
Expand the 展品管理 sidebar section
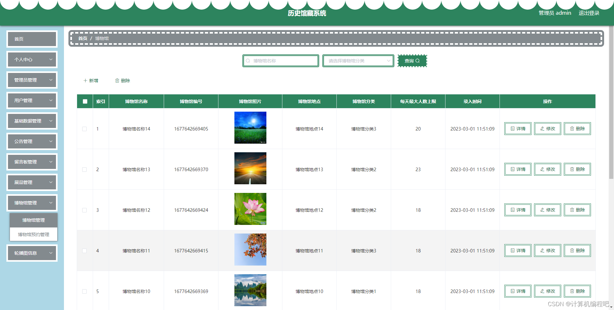click(x=32, y=182)
